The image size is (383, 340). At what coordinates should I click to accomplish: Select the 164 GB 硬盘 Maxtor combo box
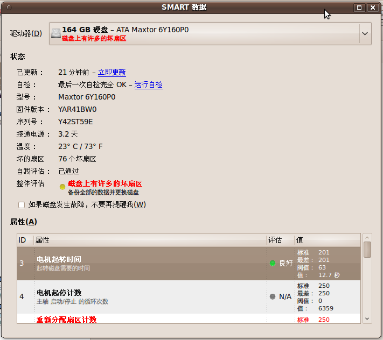(210, 34)
